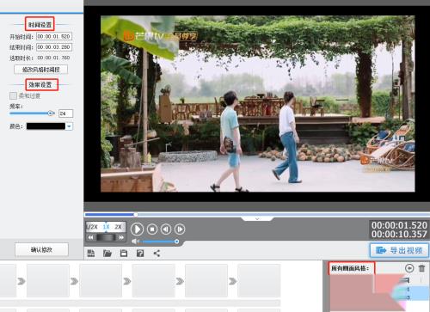Step back to the previous frame
430x312 pixels.
tap(166, 229)
